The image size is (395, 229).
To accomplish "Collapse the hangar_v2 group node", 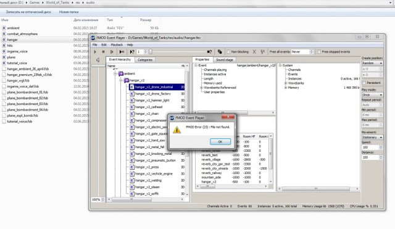I will click(x=121, y=80).
